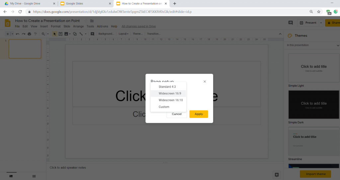Choose the Widescreen 16:10 option
Viewport: 340px width, 180px height.
pyautogui.click(x=170, y=100)
